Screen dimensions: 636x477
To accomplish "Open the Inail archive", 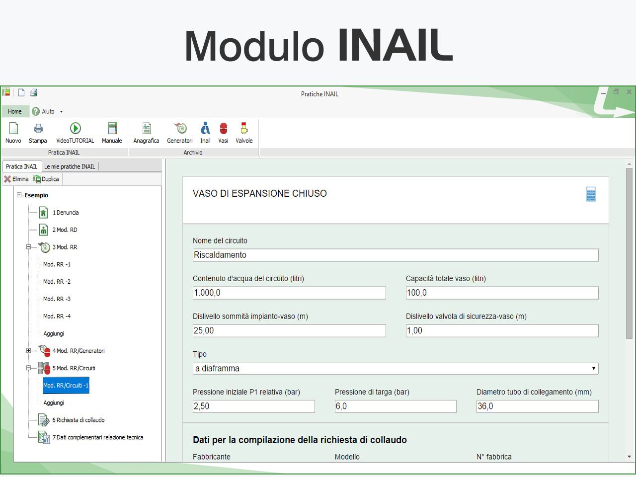I will pyautogui.click(x=205, y=133).
